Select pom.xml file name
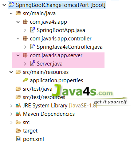Image resolution: width=138 pixels, height=146 pixels. click(33, 139)
